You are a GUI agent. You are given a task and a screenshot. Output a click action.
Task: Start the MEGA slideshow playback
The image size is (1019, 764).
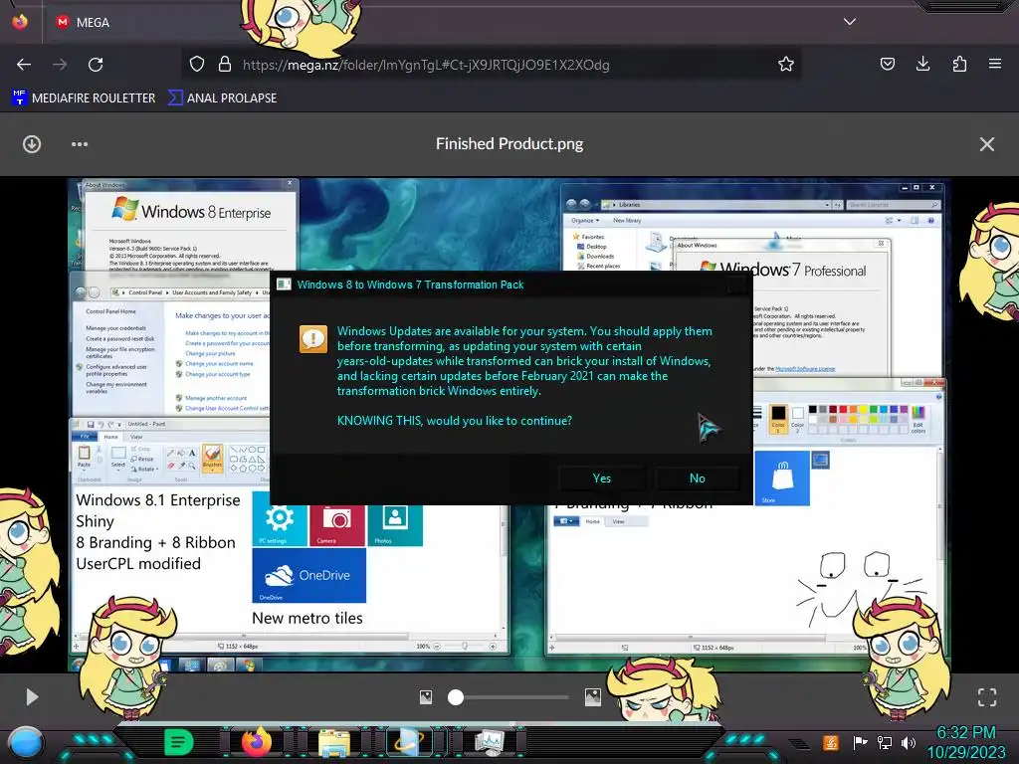click(x=32, y=697)
